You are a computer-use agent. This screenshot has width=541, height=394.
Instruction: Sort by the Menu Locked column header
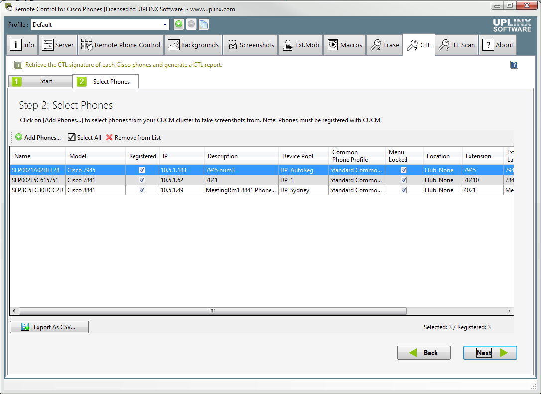coord(404,156)
